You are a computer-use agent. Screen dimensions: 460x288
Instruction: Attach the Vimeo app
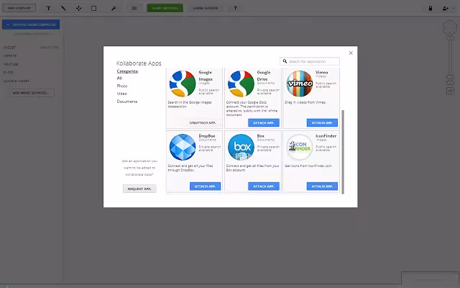coord(322,123)
